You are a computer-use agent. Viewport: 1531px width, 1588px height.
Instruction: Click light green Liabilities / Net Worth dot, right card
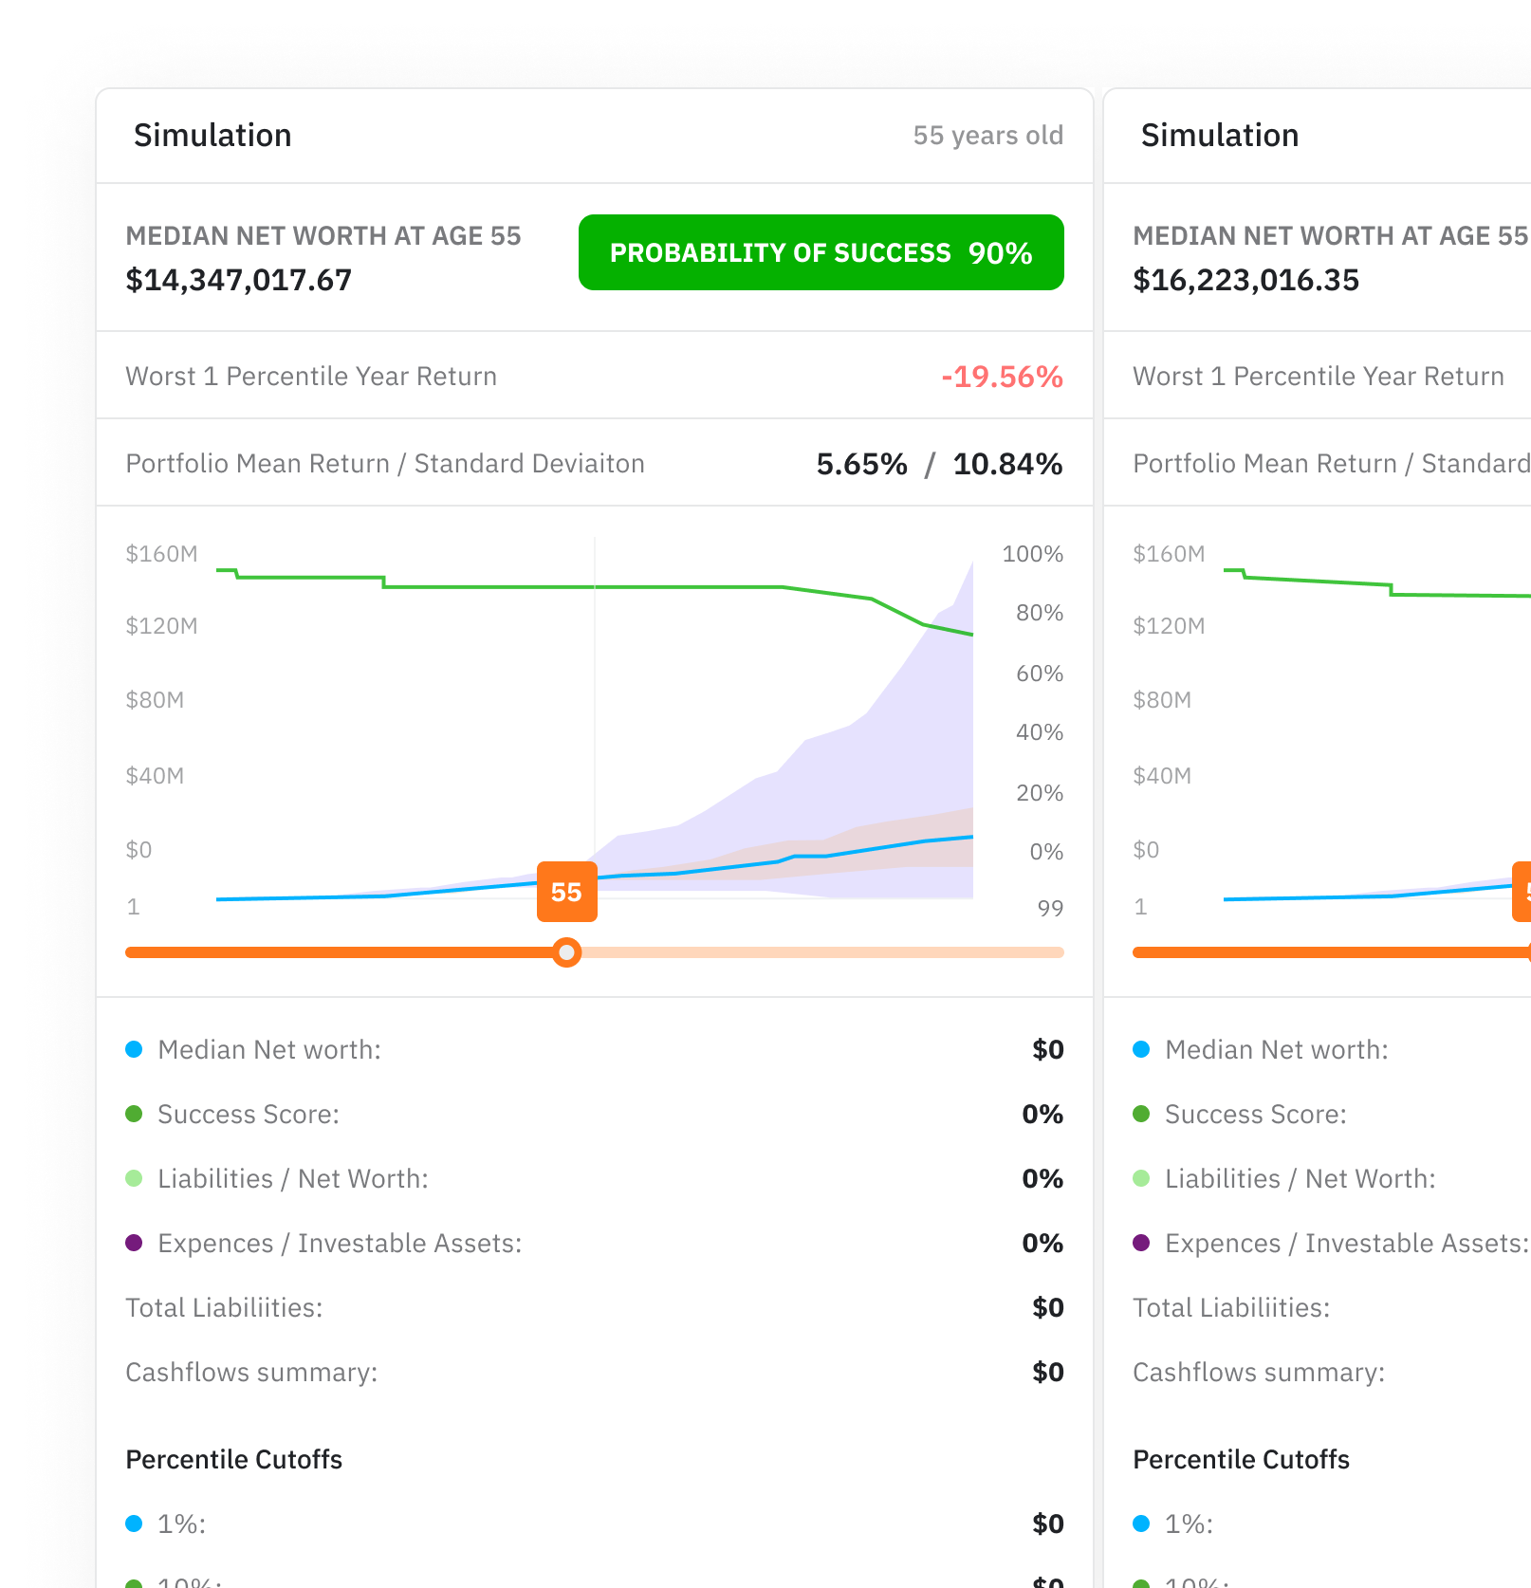[x=1141, y=1178]
